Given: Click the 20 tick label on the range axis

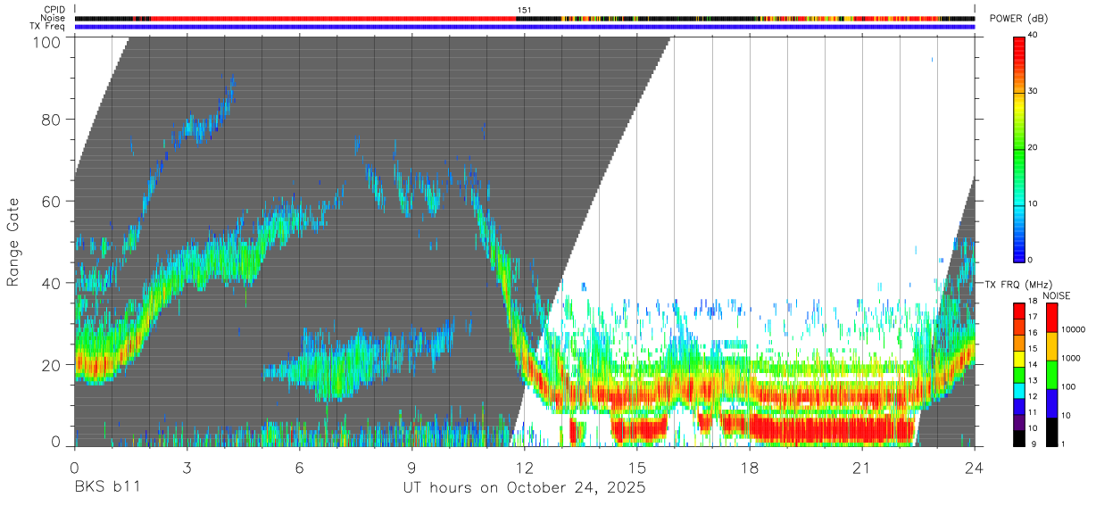Looking at the screenshot, I should click(x=52, y=364).
